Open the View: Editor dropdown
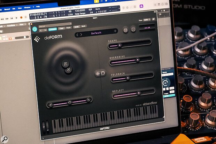This screenshot has height=144, width=216. click(147, 20)
